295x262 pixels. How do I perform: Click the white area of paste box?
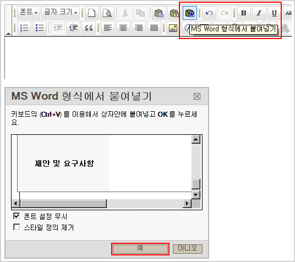150,163
